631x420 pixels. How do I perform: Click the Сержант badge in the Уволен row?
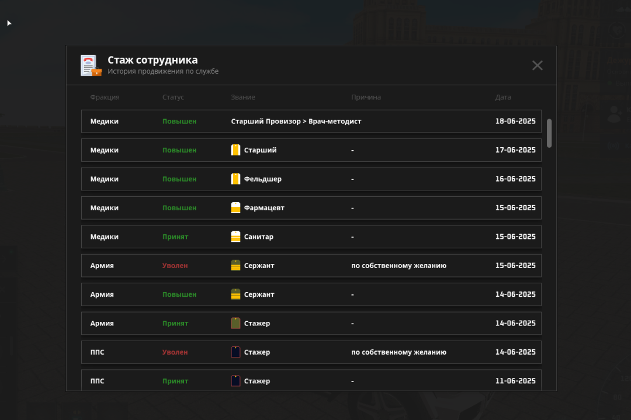[235, 266]
